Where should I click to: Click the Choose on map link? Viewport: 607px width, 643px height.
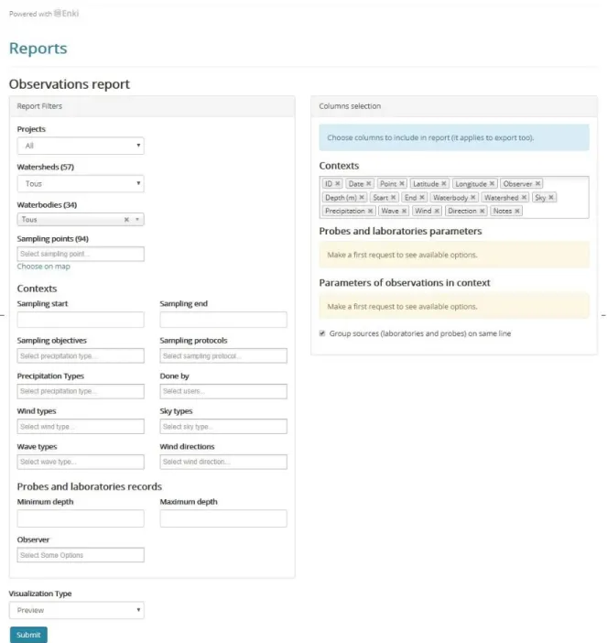point(43,267)
